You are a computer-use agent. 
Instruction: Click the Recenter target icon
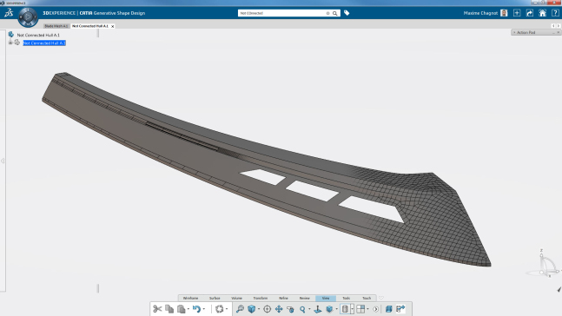(x=267, y=309)
